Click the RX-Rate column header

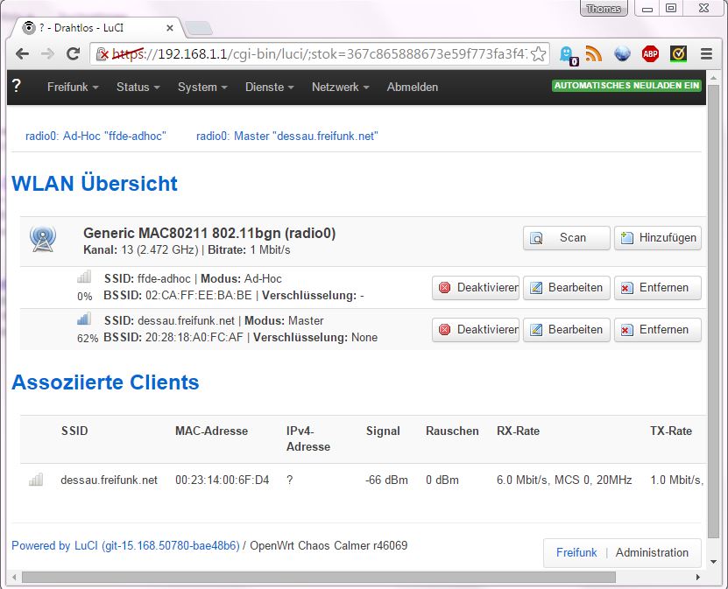point(518,431)
